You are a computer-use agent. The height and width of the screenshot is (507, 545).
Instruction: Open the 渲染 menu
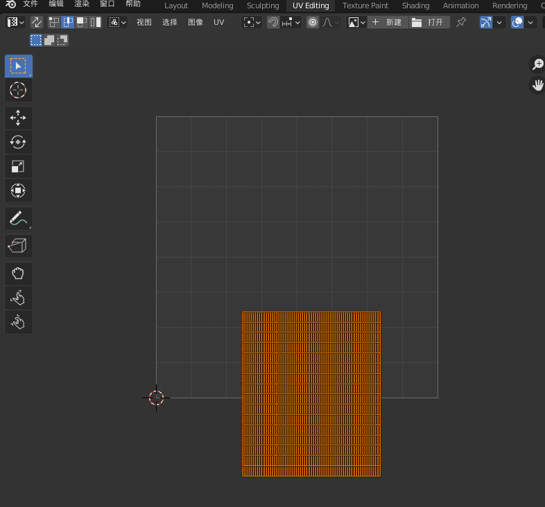coord(82,4)
